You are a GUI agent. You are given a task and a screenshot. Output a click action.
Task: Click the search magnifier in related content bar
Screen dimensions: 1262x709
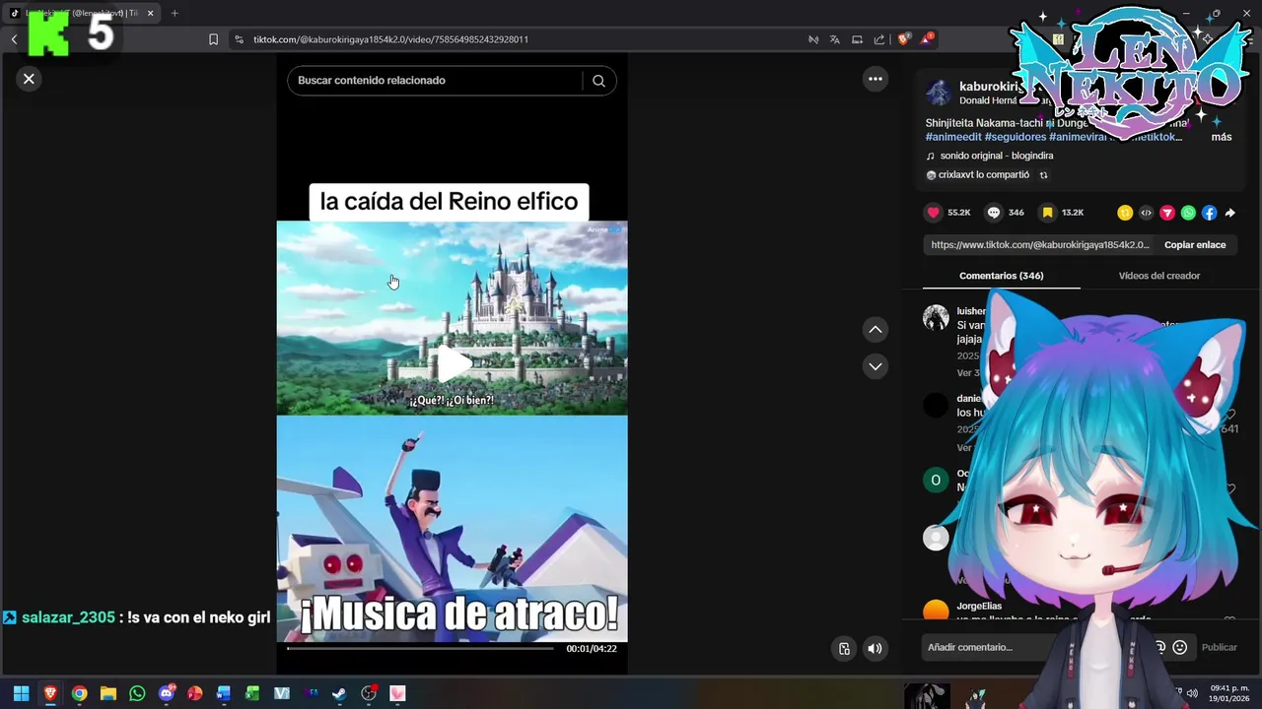pos(598,81)
